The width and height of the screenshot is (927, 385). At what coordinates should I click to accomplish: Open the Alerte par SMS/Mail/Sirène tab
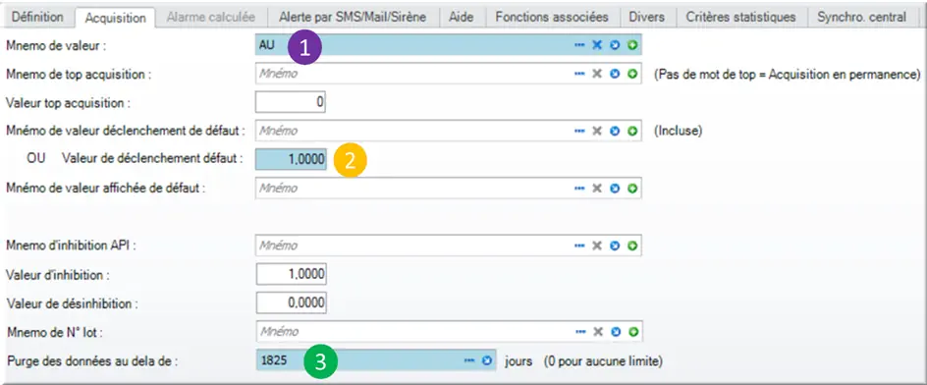point(353,17)
